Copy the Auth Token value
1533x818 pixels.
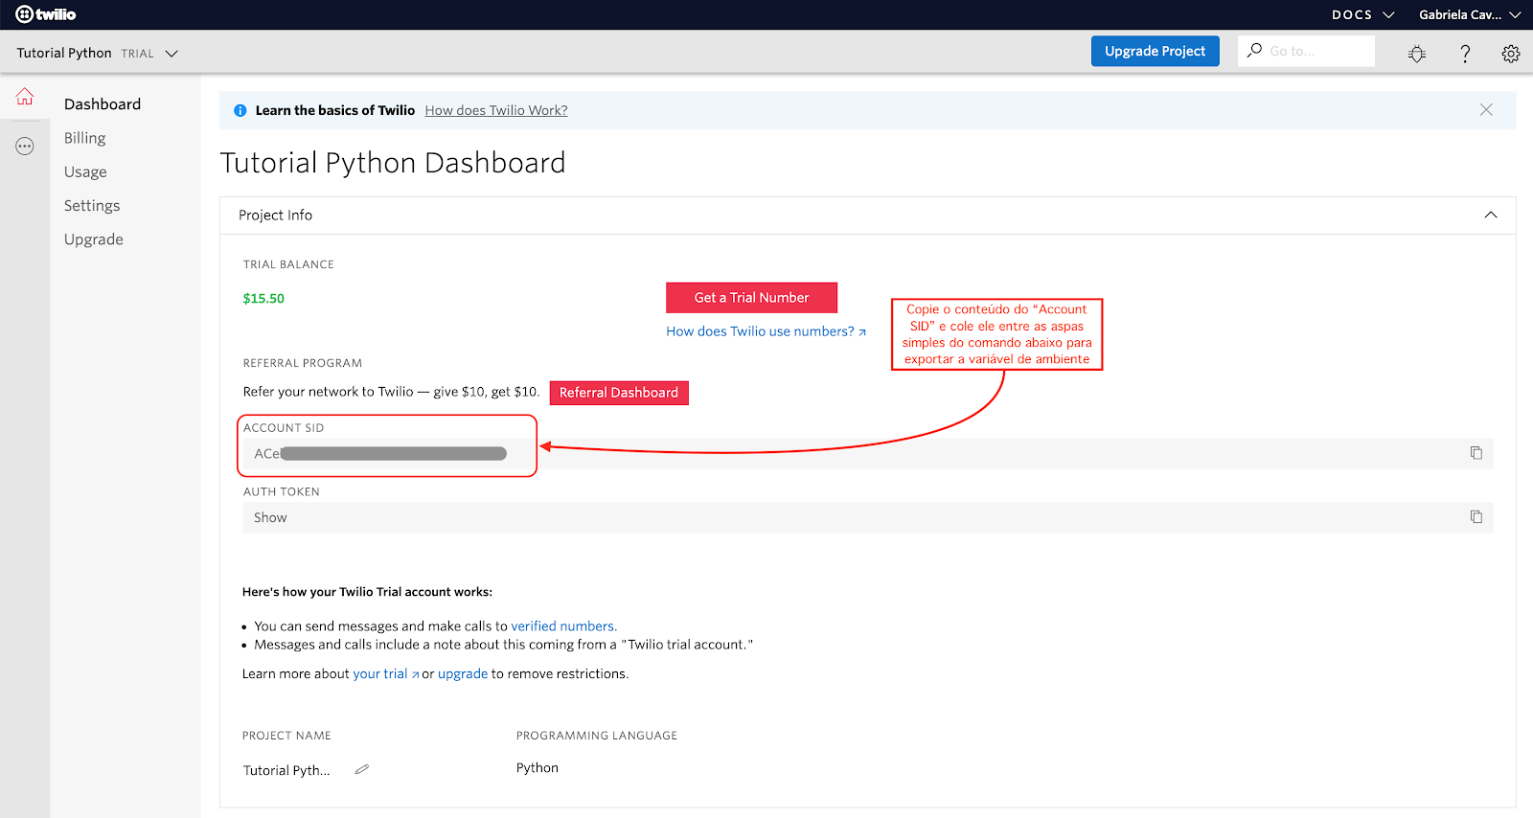[x=1476, y=517]
